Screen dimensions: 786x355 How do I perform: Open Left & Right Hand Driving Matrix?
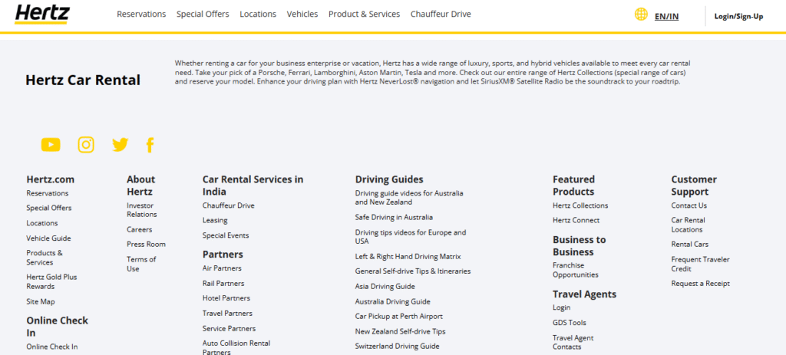coord(408,256)
